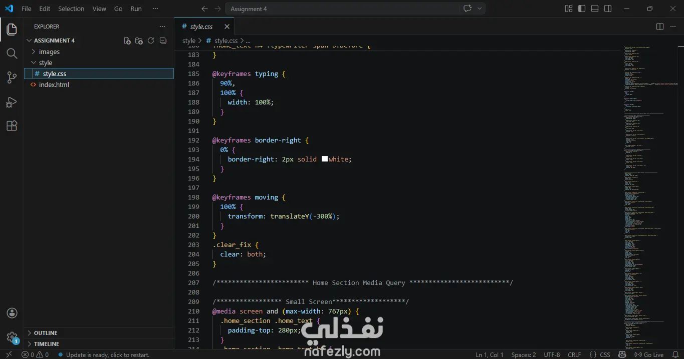Open the Search view

click(x=12, y=53)
